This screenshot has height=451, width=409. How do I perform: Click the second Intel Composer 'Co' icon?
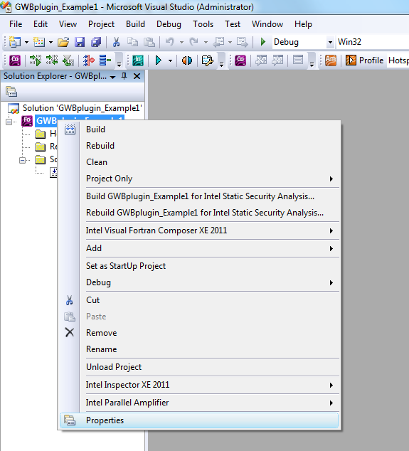pyautogui.click(x=240, y=60)
